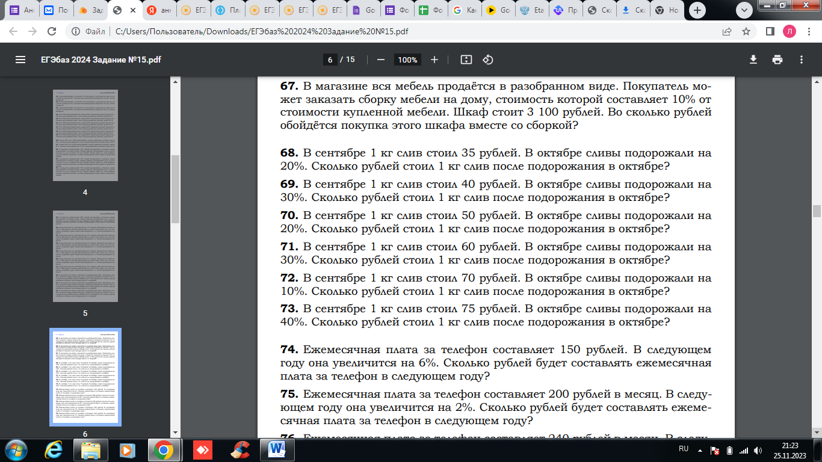This screenshot has height=462, width=822.
Task: Click the page number field showing 6
Action: tap(330, 60)
